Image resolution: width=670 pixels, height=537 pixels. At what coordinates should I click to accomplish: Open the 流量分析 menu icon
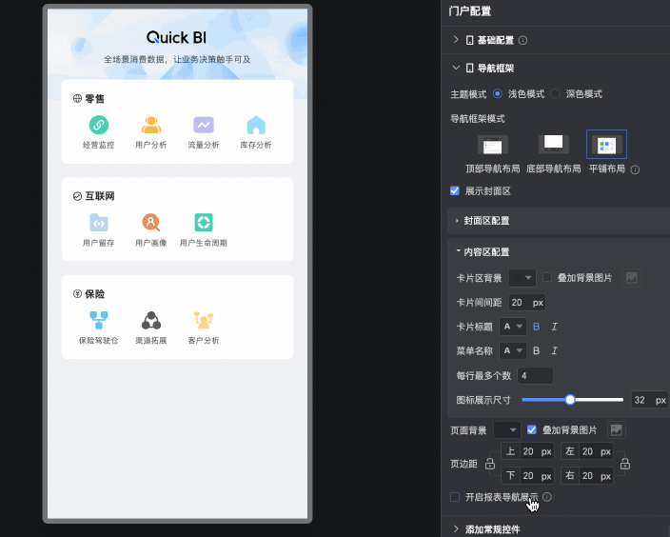(204, 125)
